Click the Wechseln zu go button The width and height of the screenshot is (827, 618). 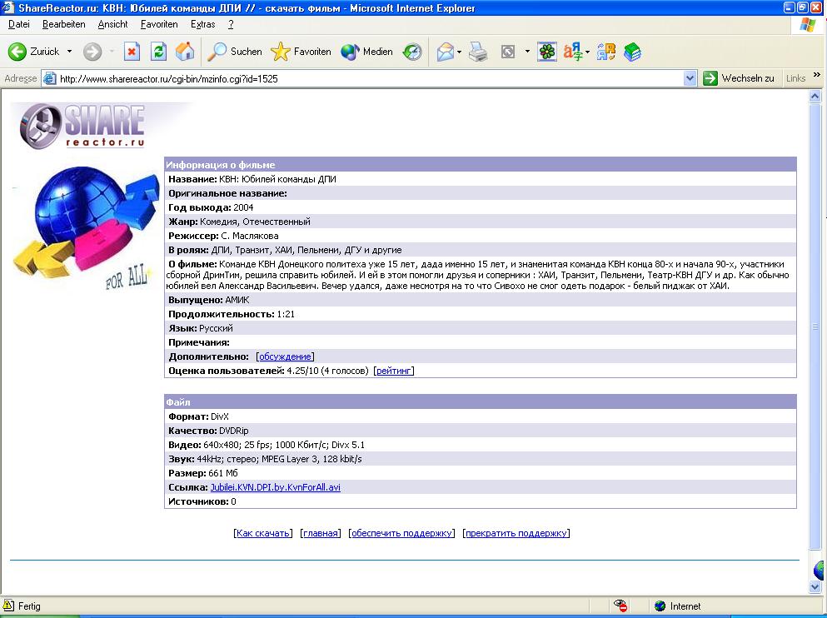click(739, 78)
